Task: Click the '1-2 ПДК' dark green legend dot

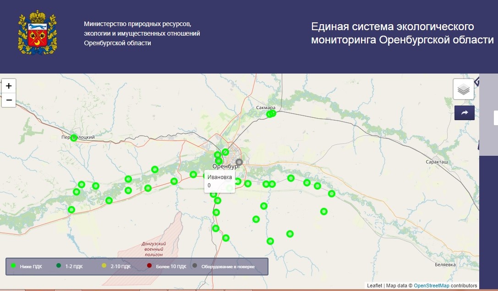Action: point(59,266)
